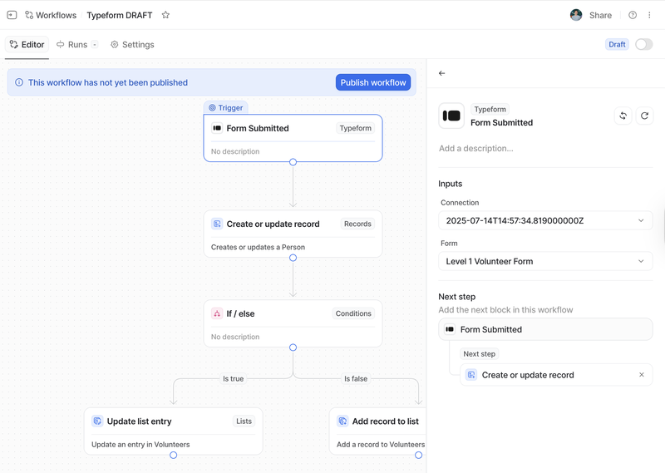Image resolution: width=665 pixels, height=473 pixels.
Task: Click the Publish workflow button
Action: coord(373,82)
